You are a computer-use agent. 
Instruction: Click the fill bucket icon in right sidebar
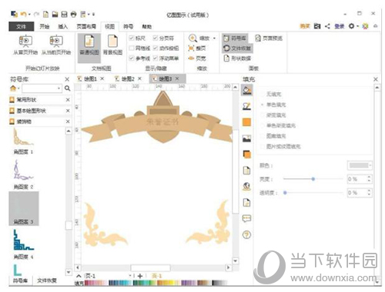pyautogui.click(x=246, y=90)
